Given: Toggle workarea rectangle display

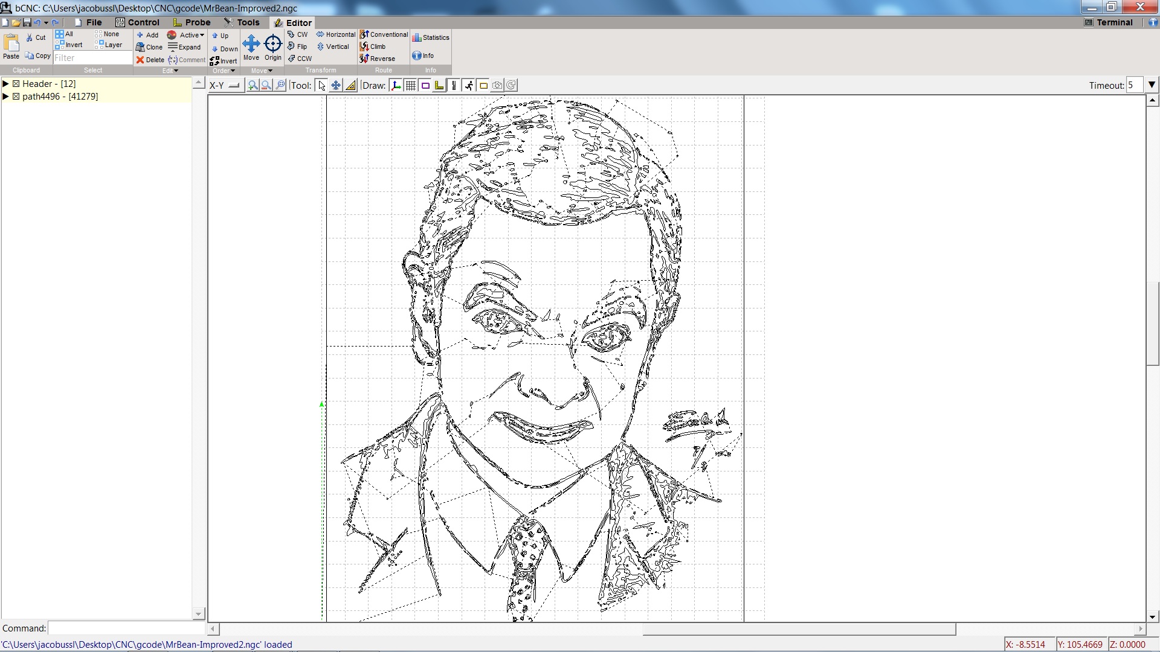Looking at the screenshot, I should 483,85.
